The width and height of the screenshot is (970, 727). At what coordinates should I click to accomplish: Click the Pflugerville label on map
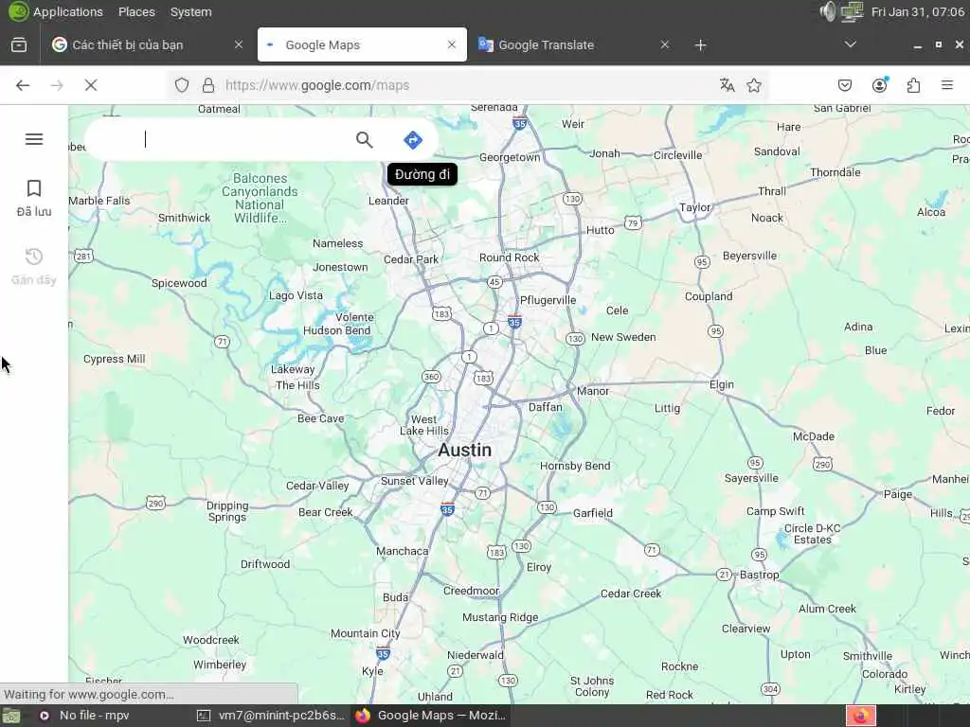coord(548,300)
